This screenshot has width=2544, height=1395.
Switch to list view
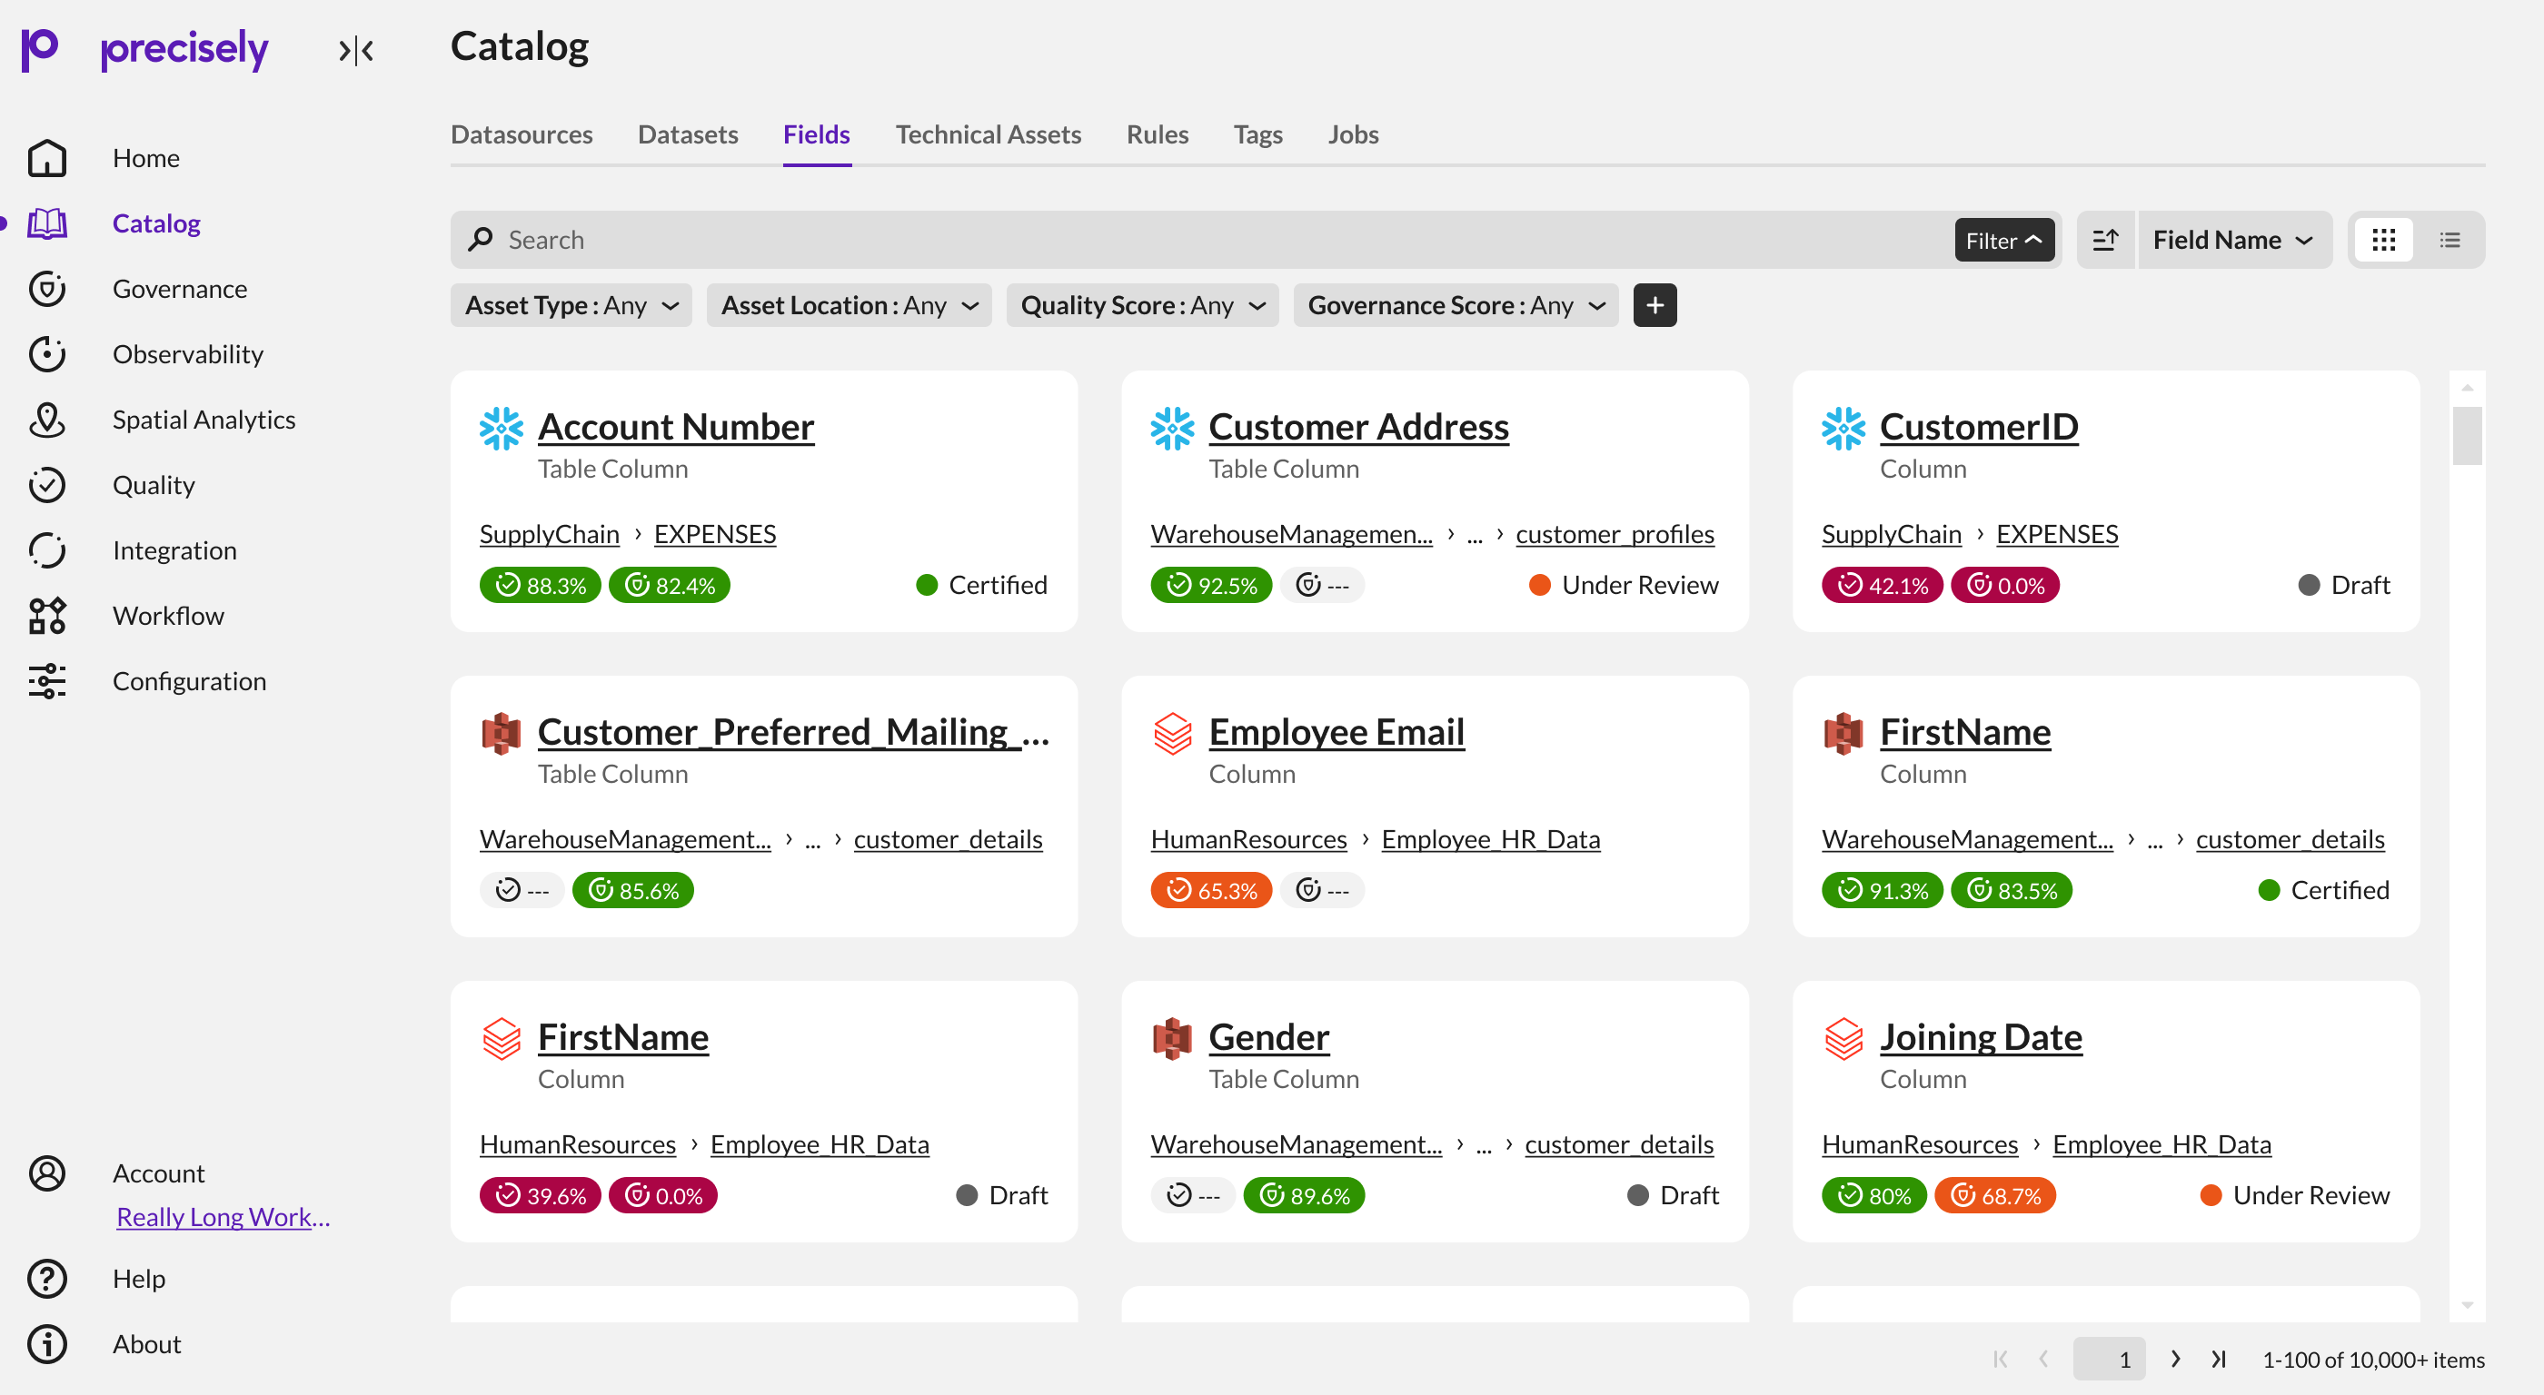pos(2450,240)
